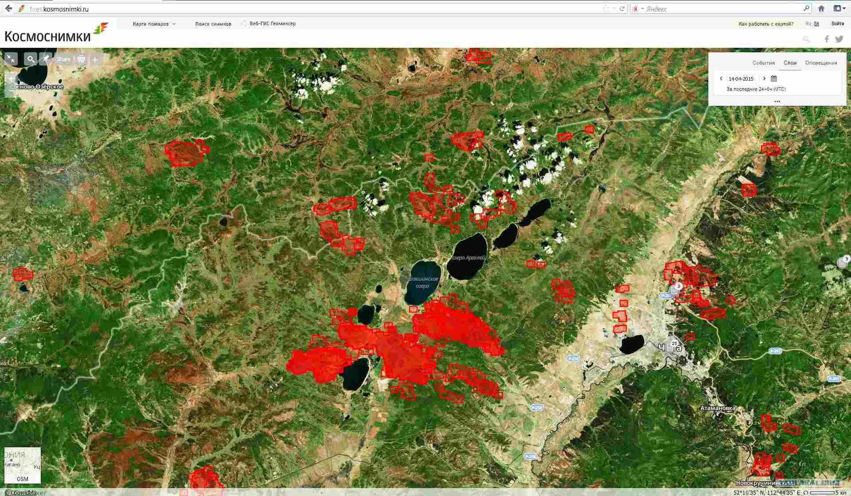Go to the browser home page
851x496 pixels.
[x=821, y=8]
